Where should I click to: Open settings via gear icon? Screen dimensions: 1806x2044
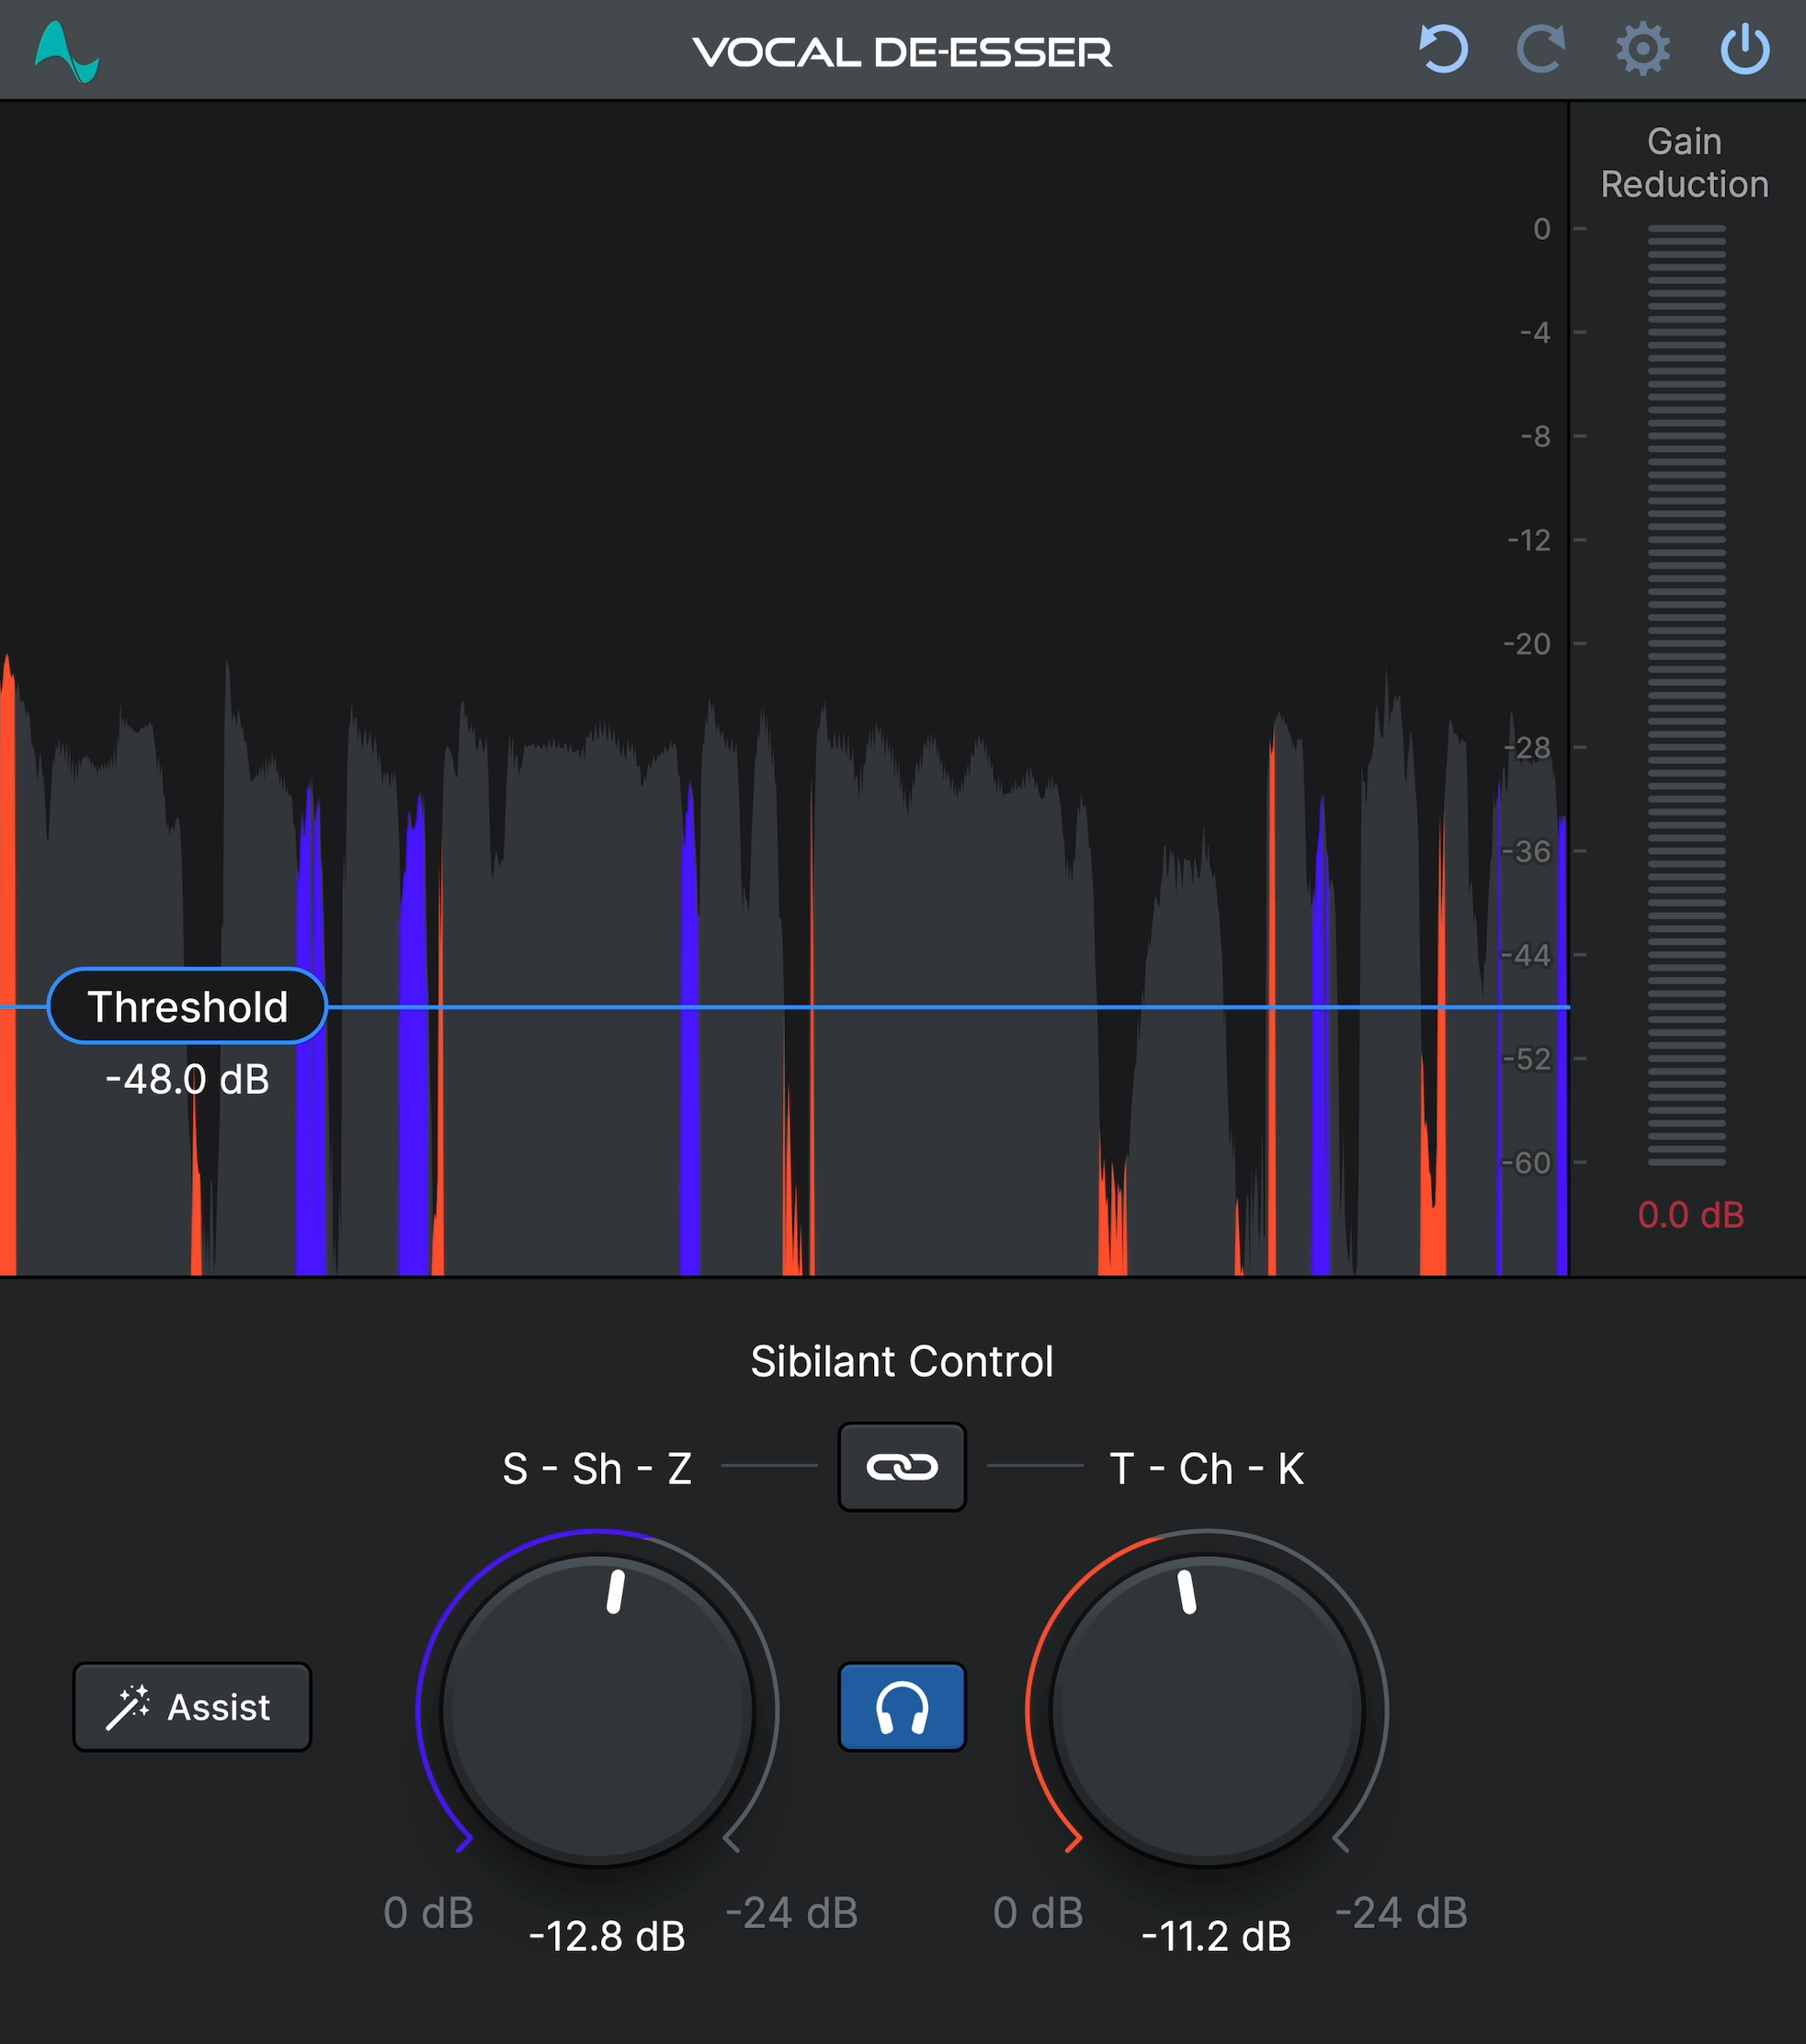tap(1643, 50)
